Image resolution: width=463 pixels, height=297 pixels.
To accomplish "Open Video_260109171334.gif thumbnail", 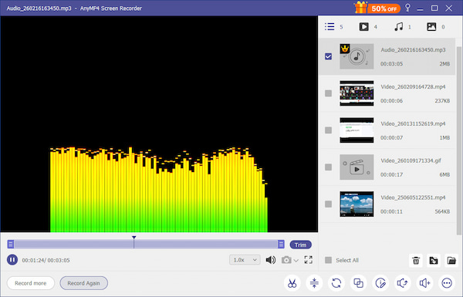I will click(357, 167).
